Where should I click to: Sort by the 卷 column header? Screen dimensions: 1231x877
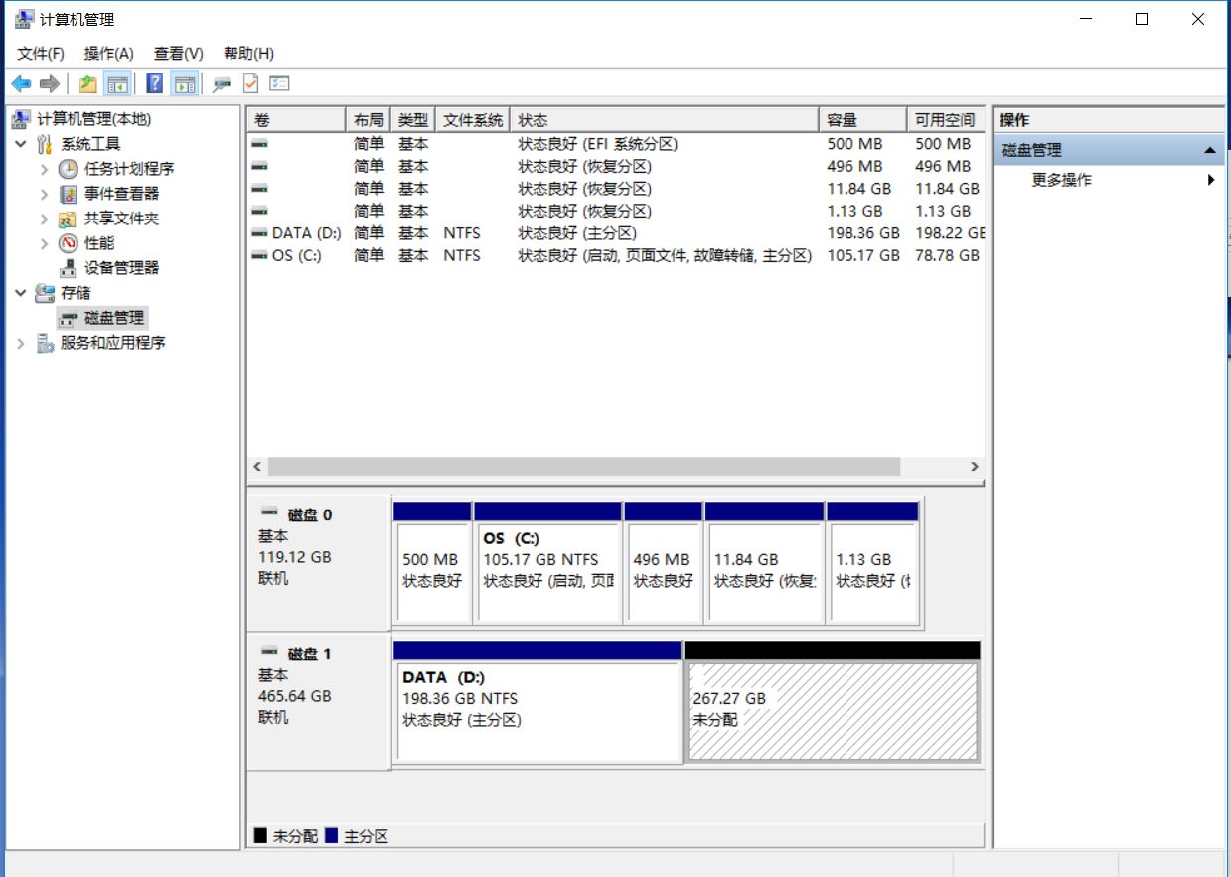pyautogui.click(x=296, y=120)
